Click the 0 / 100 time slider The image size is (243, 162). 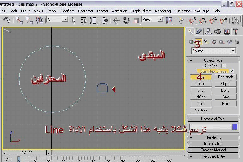tap(27, 153)
